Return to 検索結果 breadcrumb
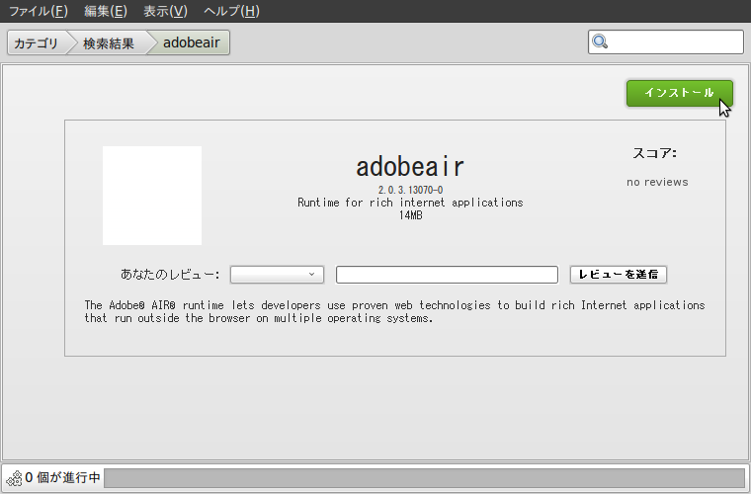 [x=109, y=43]
